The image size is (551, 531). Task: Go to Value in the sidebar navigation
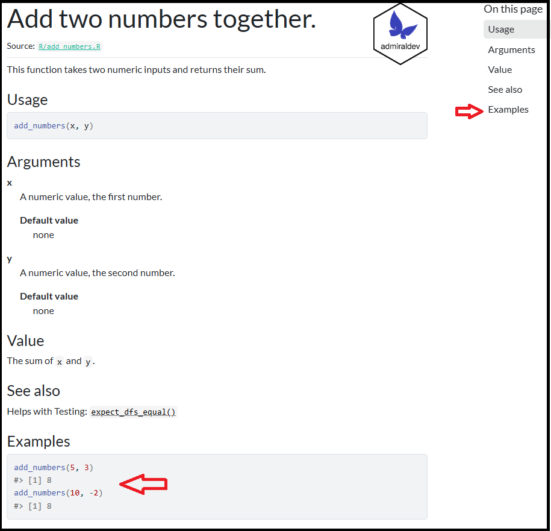[x=500, y=70]
